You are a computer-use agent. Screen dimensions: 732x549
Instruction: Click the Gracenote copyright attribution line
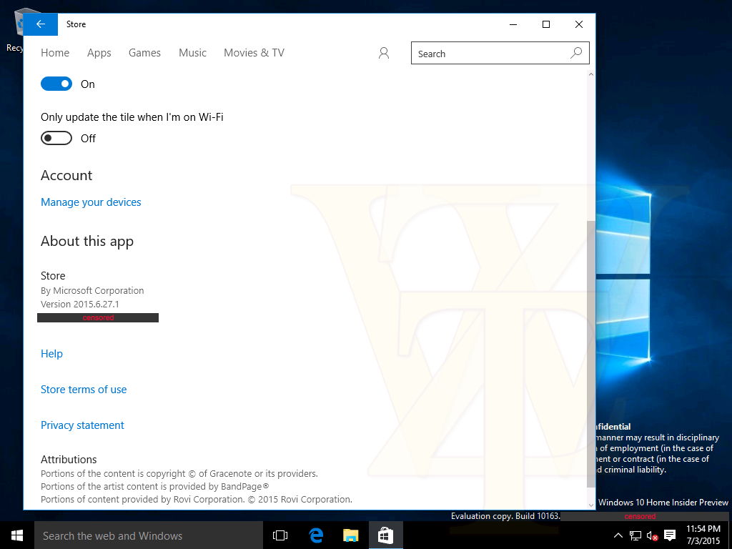coord(179,473)
